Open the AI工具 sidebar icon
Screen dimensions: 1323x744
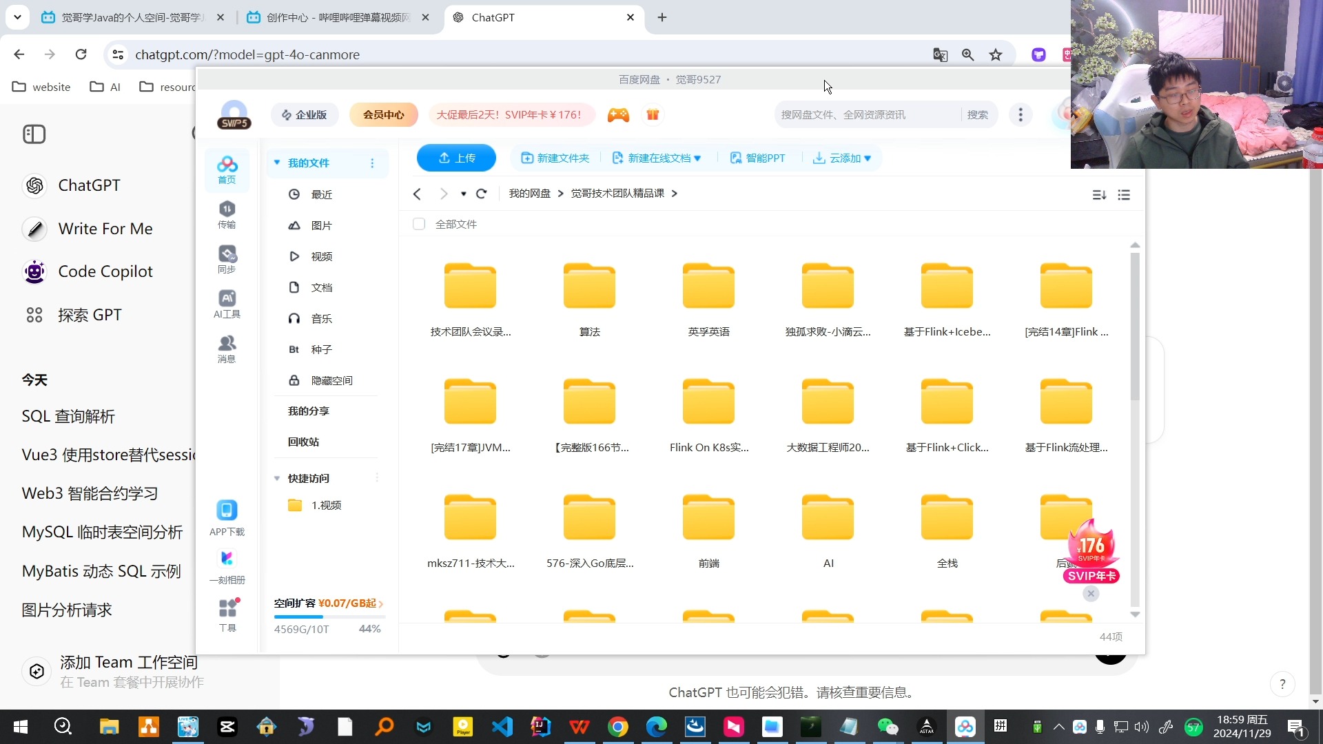click(x=227, y=304)
